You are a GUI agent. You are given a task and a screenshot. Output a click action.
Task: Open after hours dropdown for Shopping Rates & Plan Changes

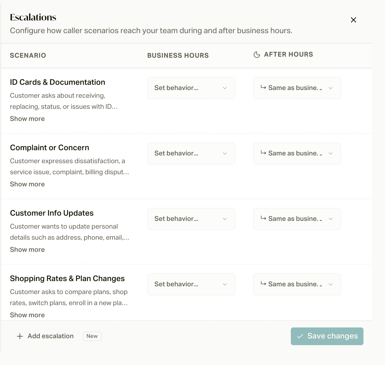click(297, 284)
